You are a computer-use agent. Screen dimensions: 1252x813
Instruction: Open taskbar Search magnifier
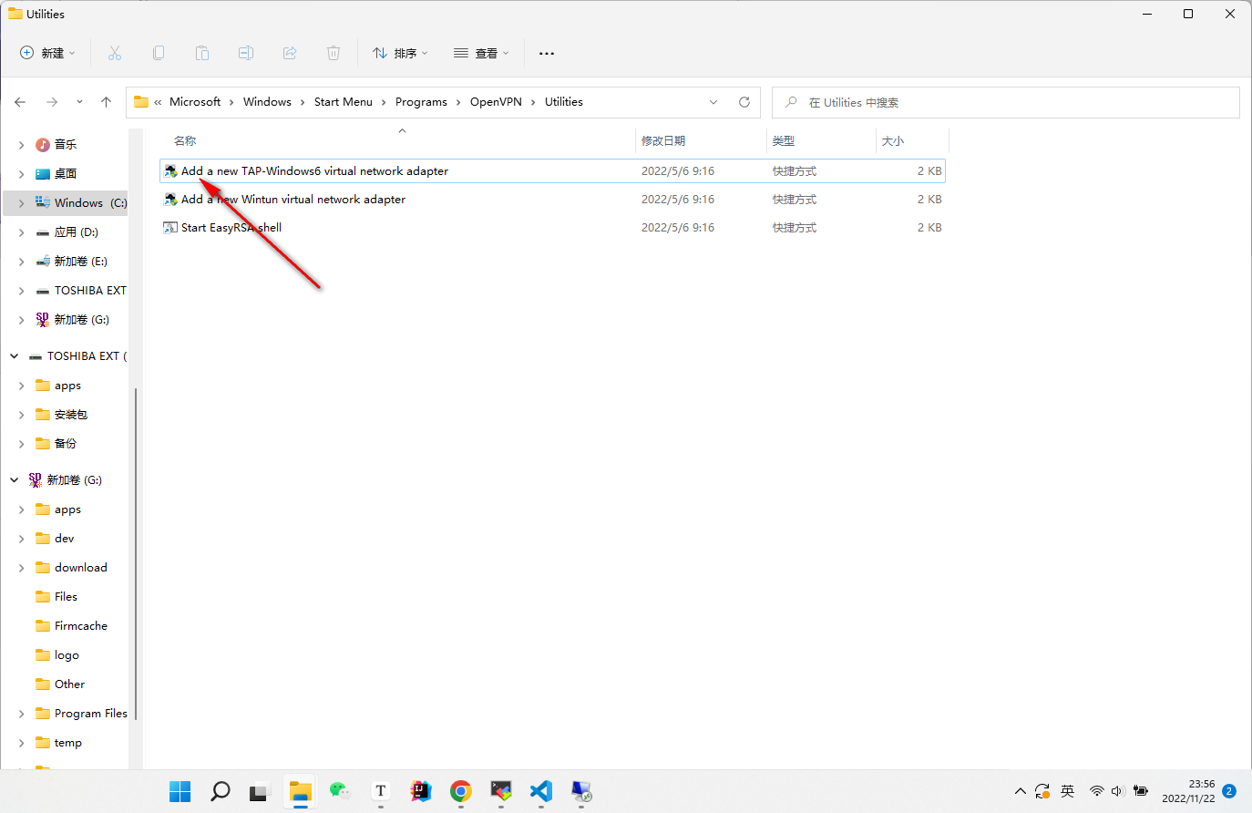[221, 791]
